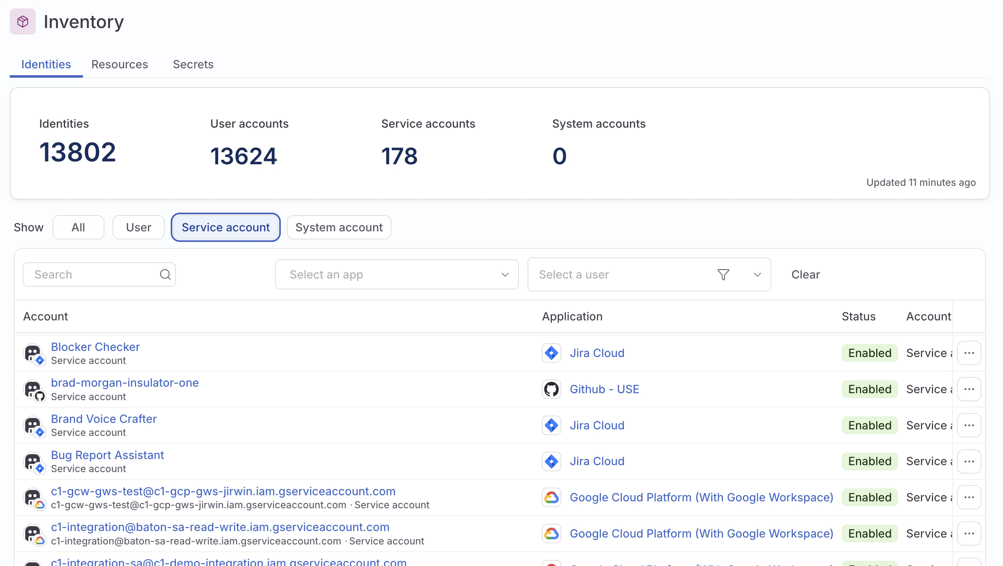The height and width of the screenshot is (566, 1003).
Task: Click the Google Cloud Platform icon
Action: (551, 497)
